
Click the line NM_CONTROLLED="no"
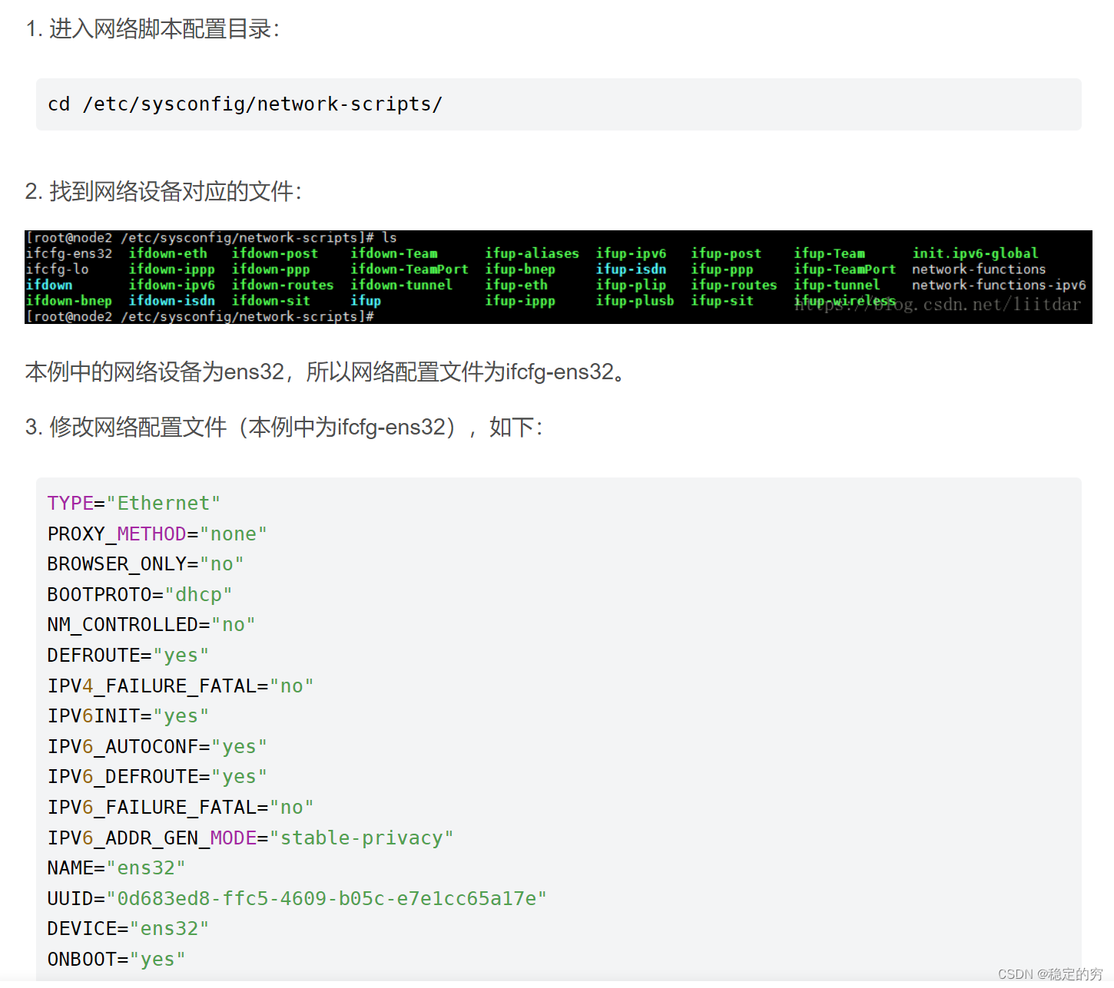pyautogui.click(x=151, y=625)
